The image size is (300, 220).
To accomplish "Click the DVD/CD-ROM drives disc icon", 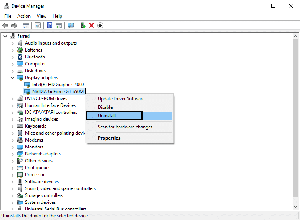I will click(x=20, y=98).
